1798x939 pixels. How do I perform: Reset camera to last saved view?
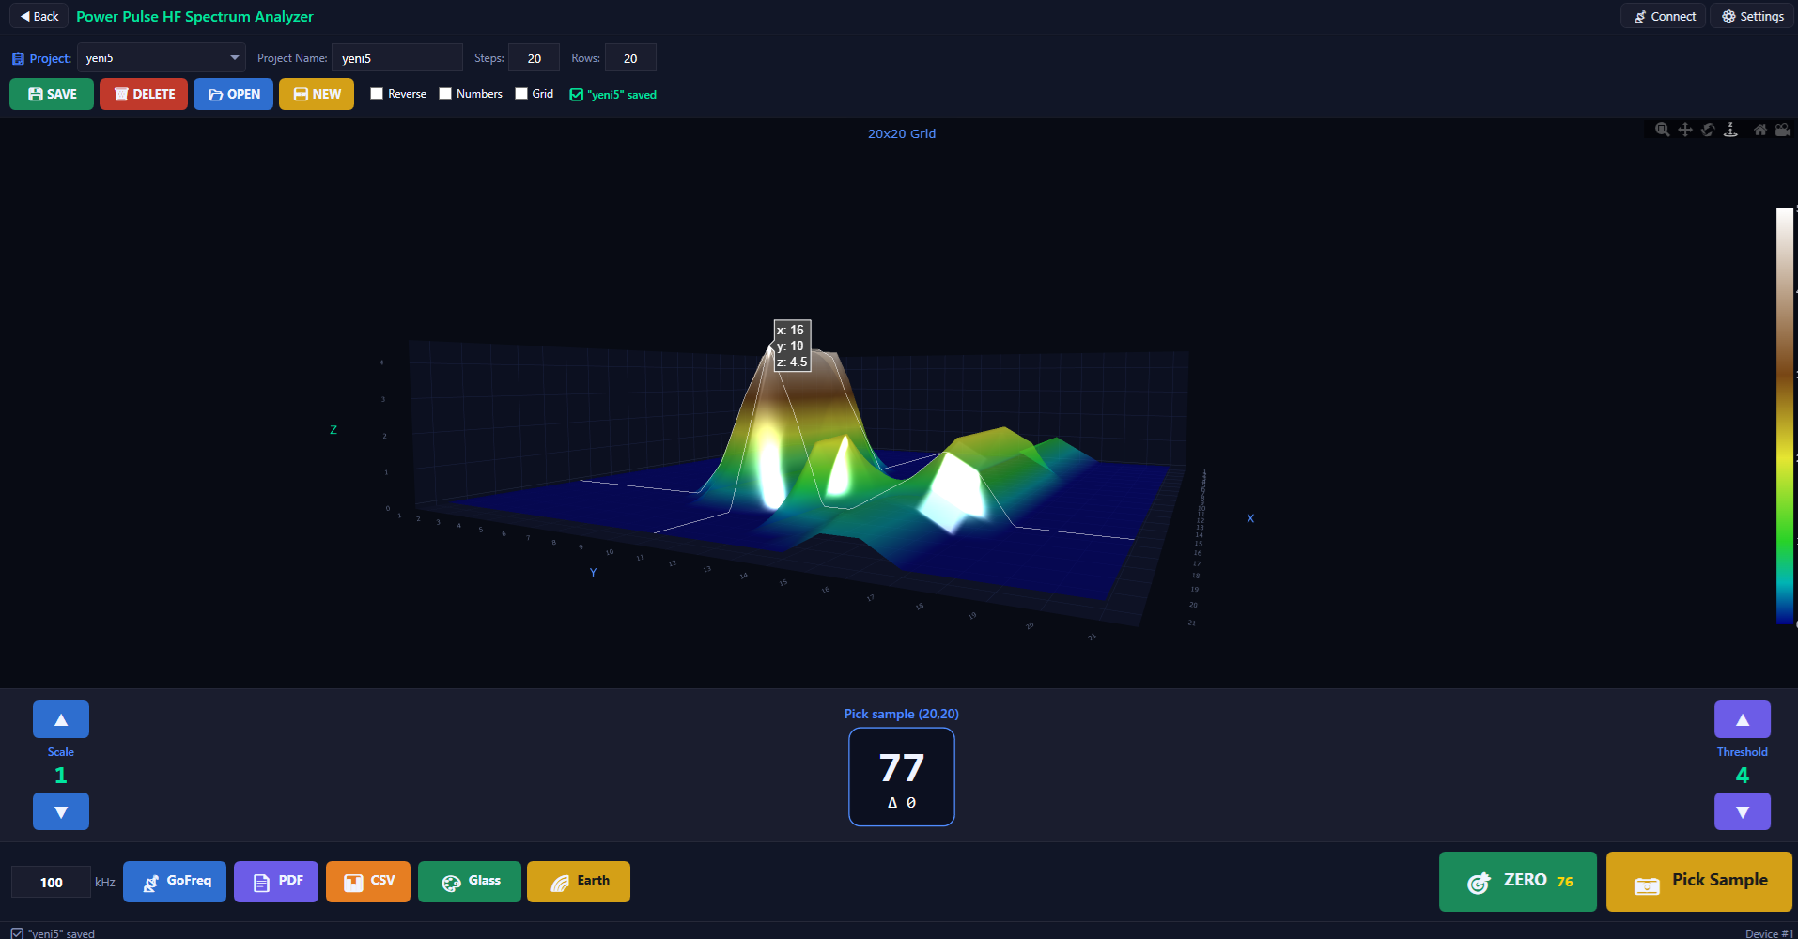(1783, 130)
